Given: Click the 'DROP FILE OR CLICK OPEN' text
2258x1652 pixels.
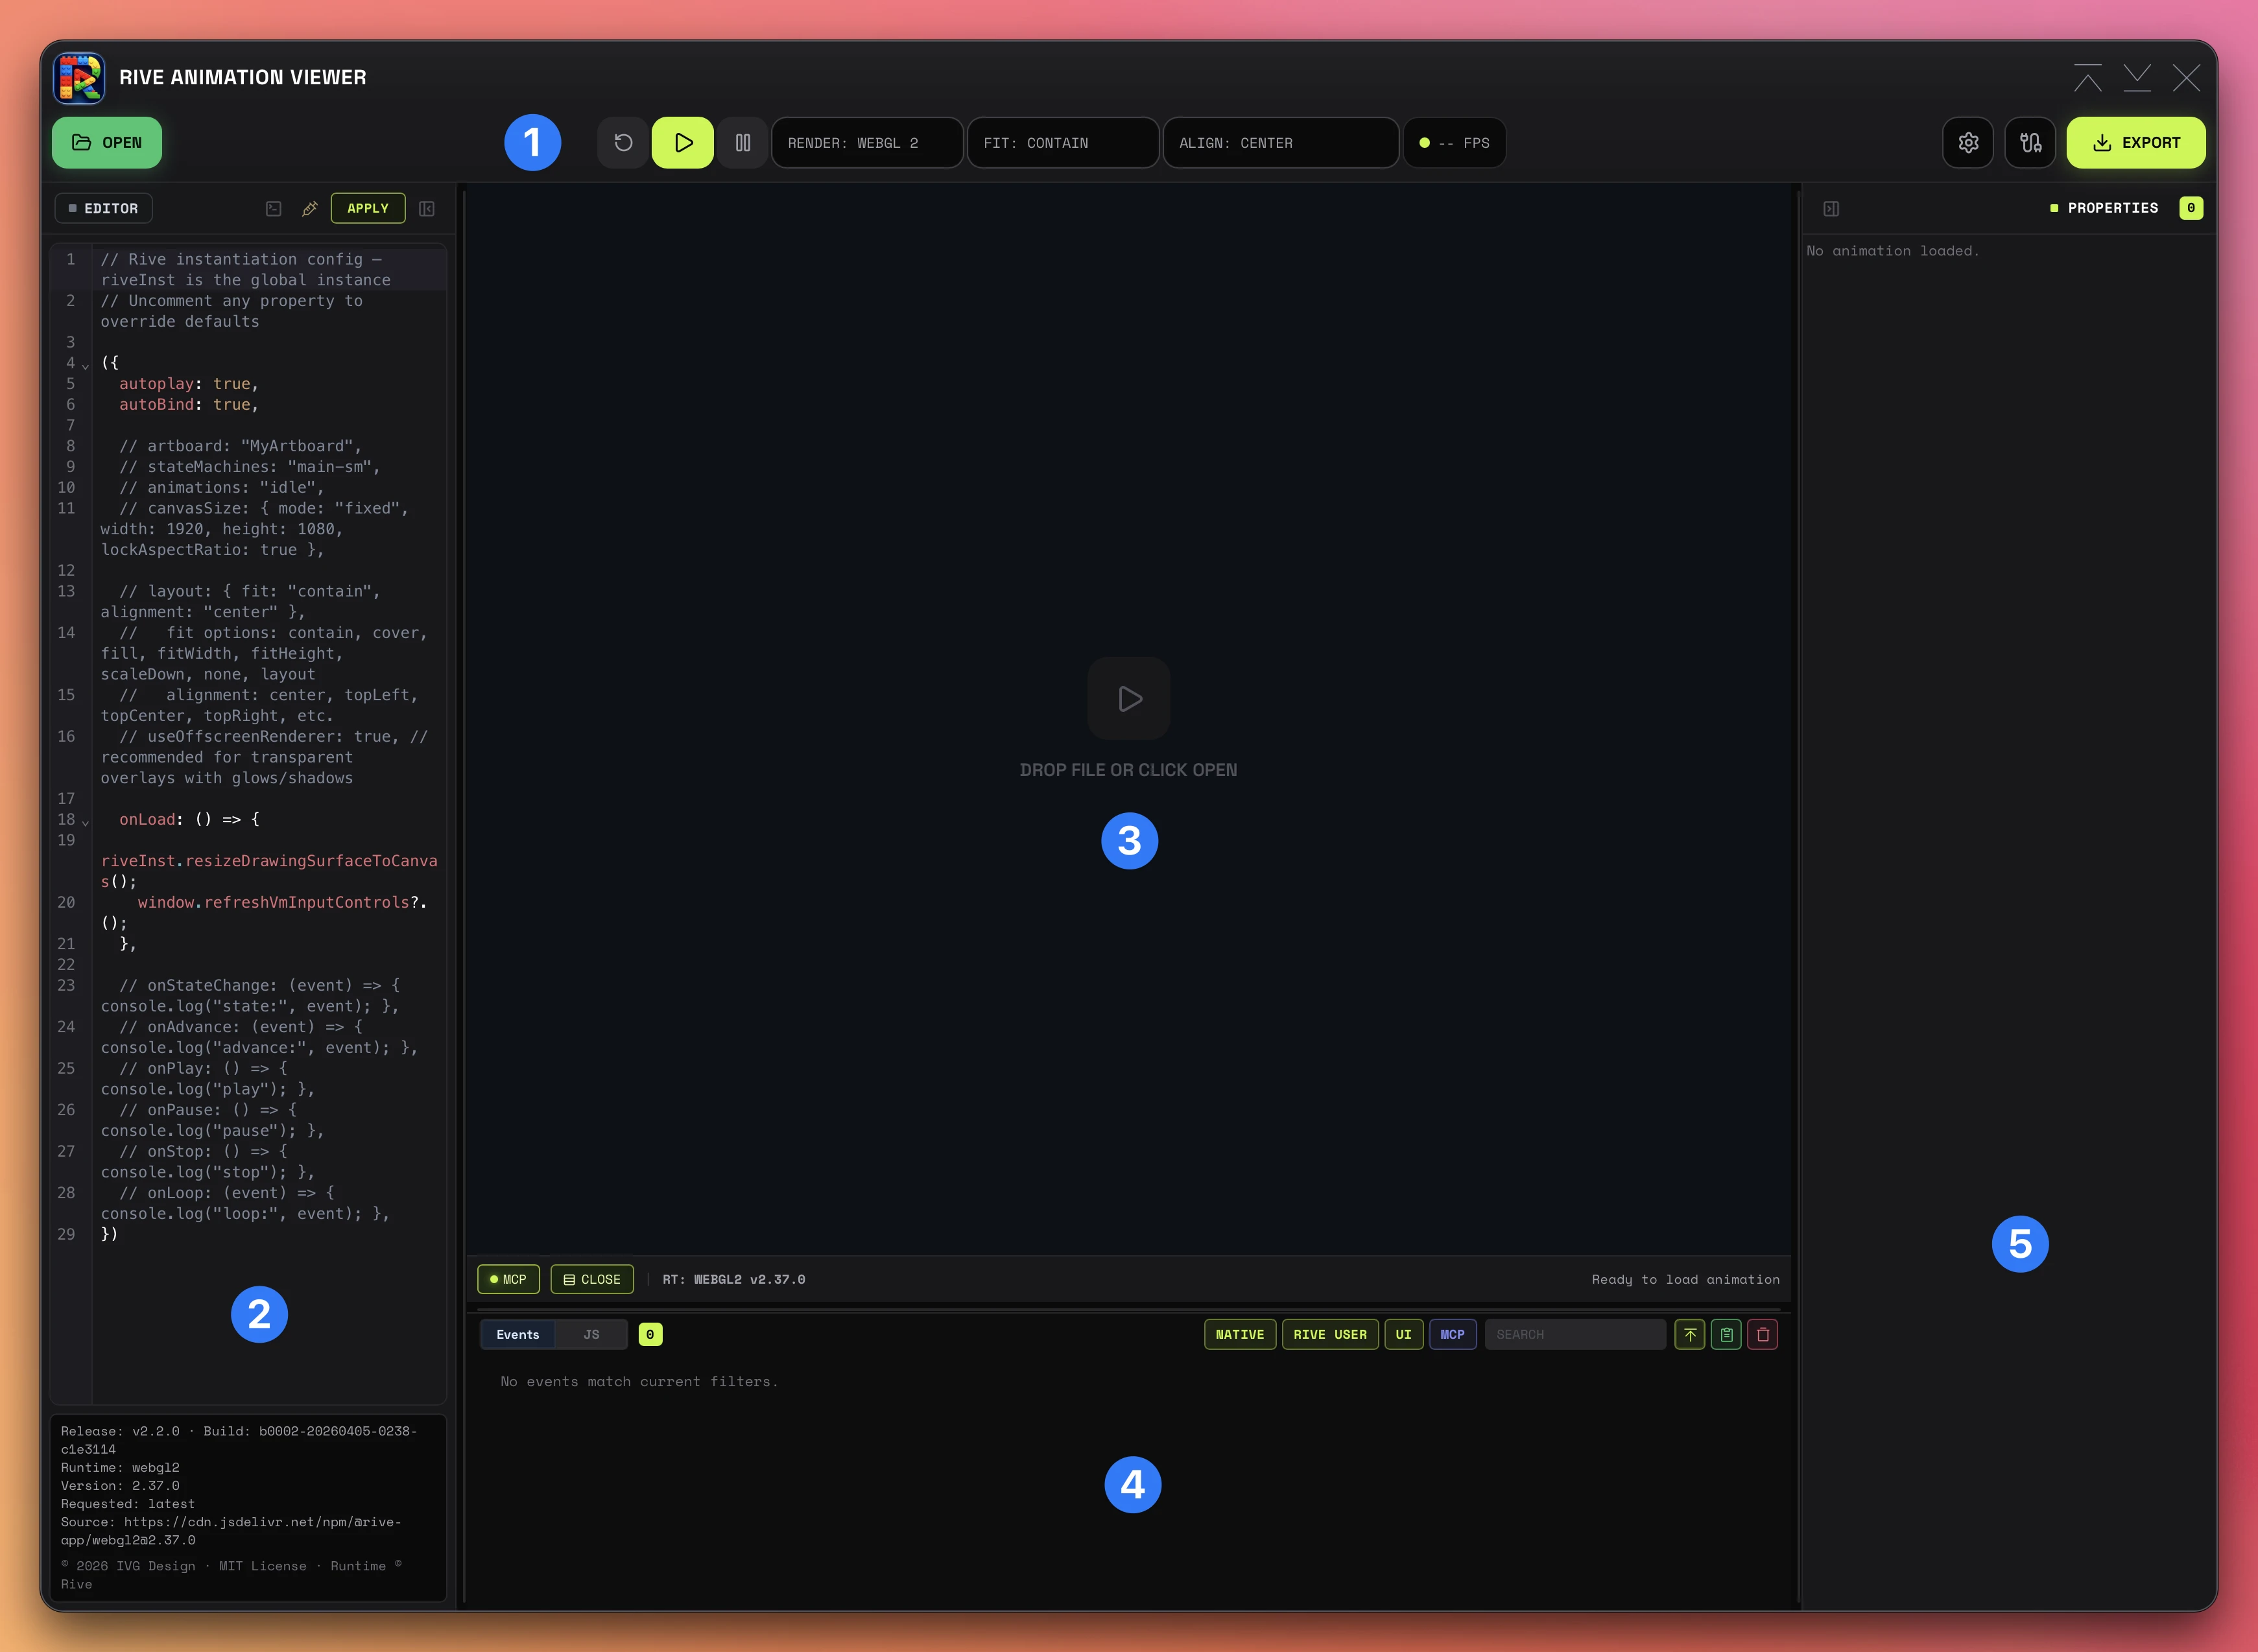Looking at the screenshot, I should pos(1129,770).
